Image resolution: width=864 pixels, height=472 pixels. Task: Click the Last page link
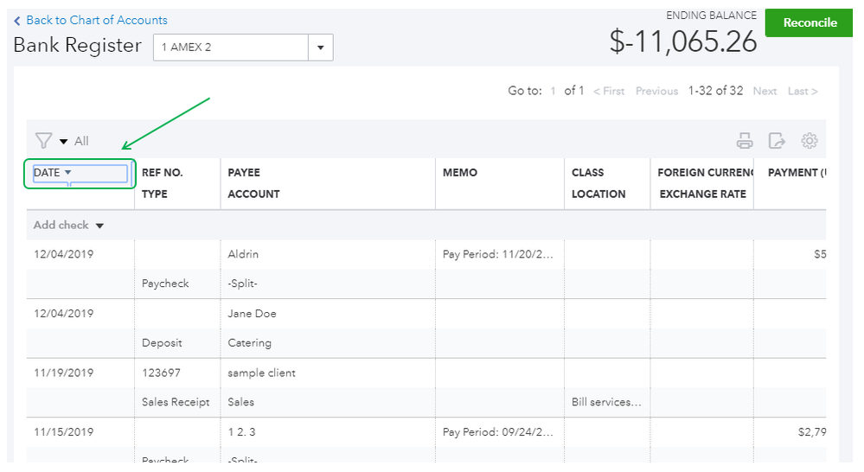[x=802, y=91]
